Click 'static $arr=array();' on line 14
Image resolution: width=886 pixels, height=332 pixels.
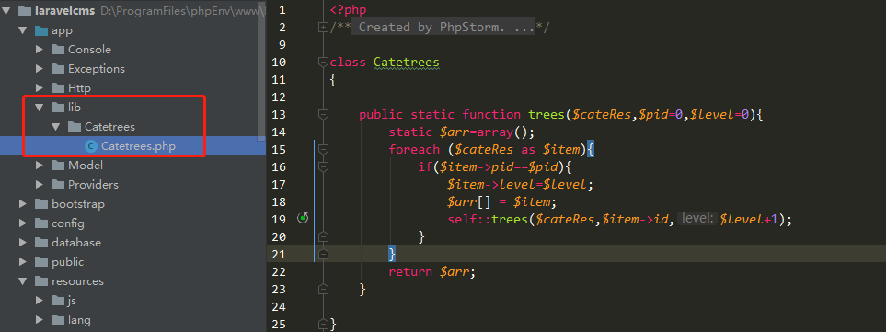point(462,132)
